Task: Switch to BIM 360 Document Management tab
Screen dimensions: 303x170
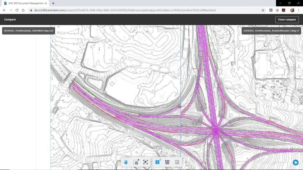Action: click(x=25, y=3)
